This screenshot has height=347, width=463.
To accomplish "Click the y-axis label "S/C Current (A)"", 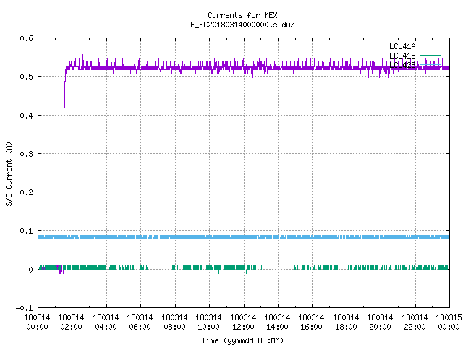I will [9, 174].
